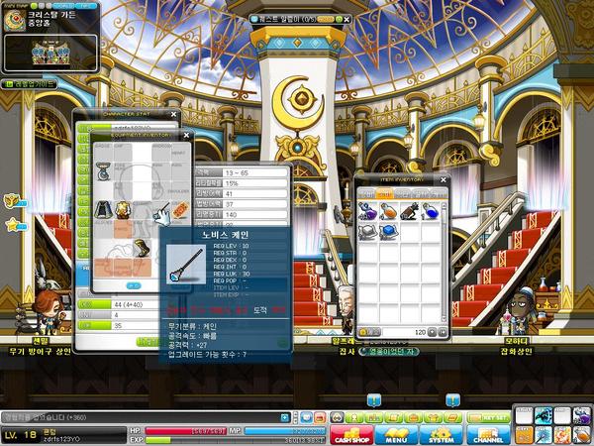Open the character info shortcut button
594x446 pixels.
tap(354, 417)
